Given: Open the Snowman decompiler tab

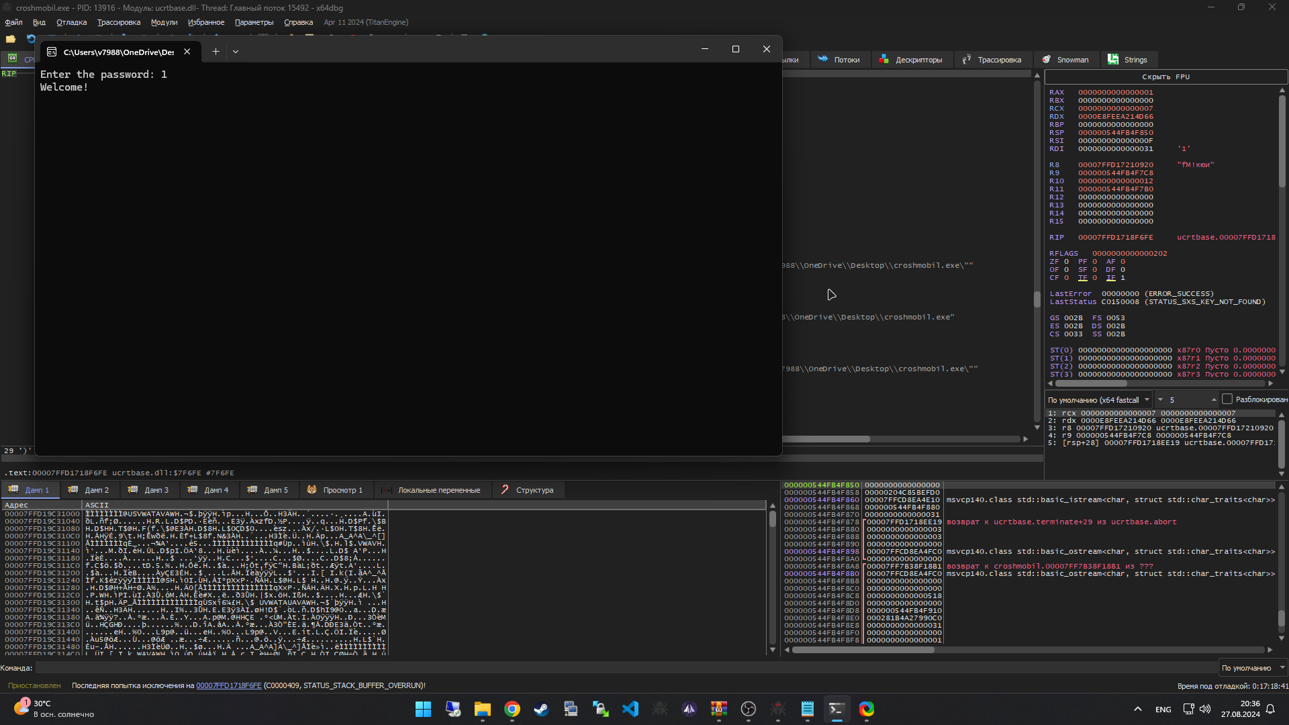Looking at the screenshot, I should (x=1065, y=60).
